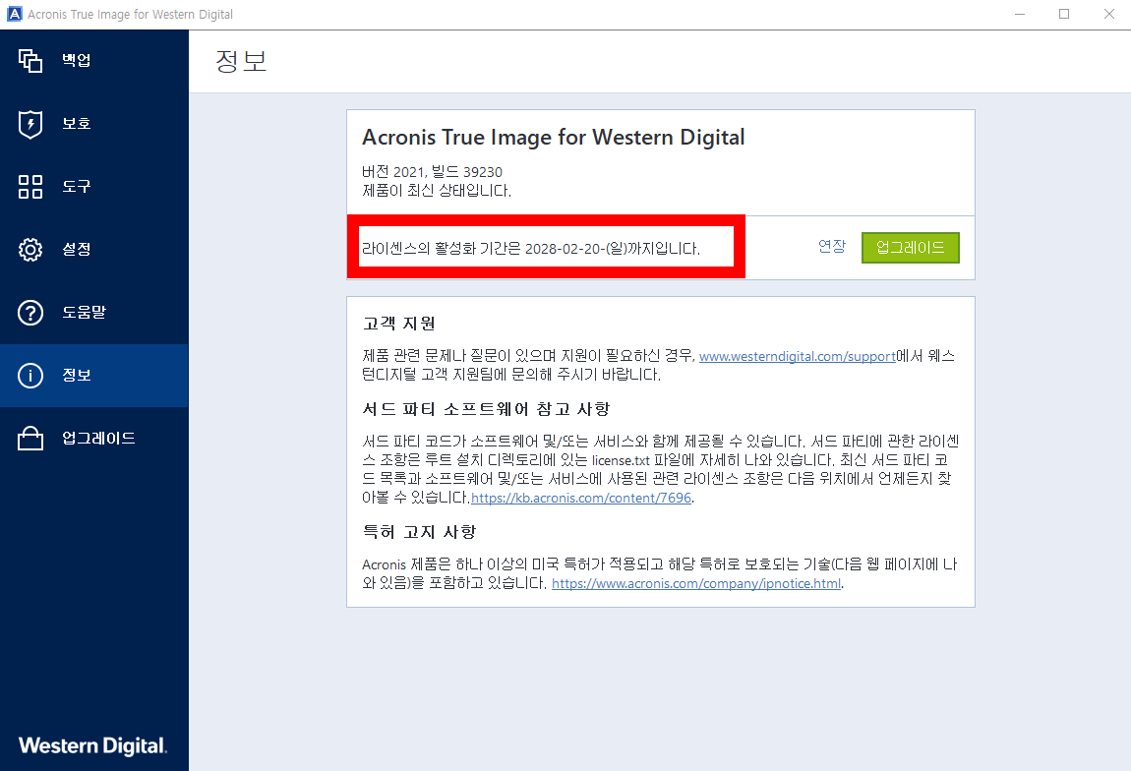This screenshot has height=771, width=1131.
Task: Click the 정보 page title
Action: click(x=241, y=61)
